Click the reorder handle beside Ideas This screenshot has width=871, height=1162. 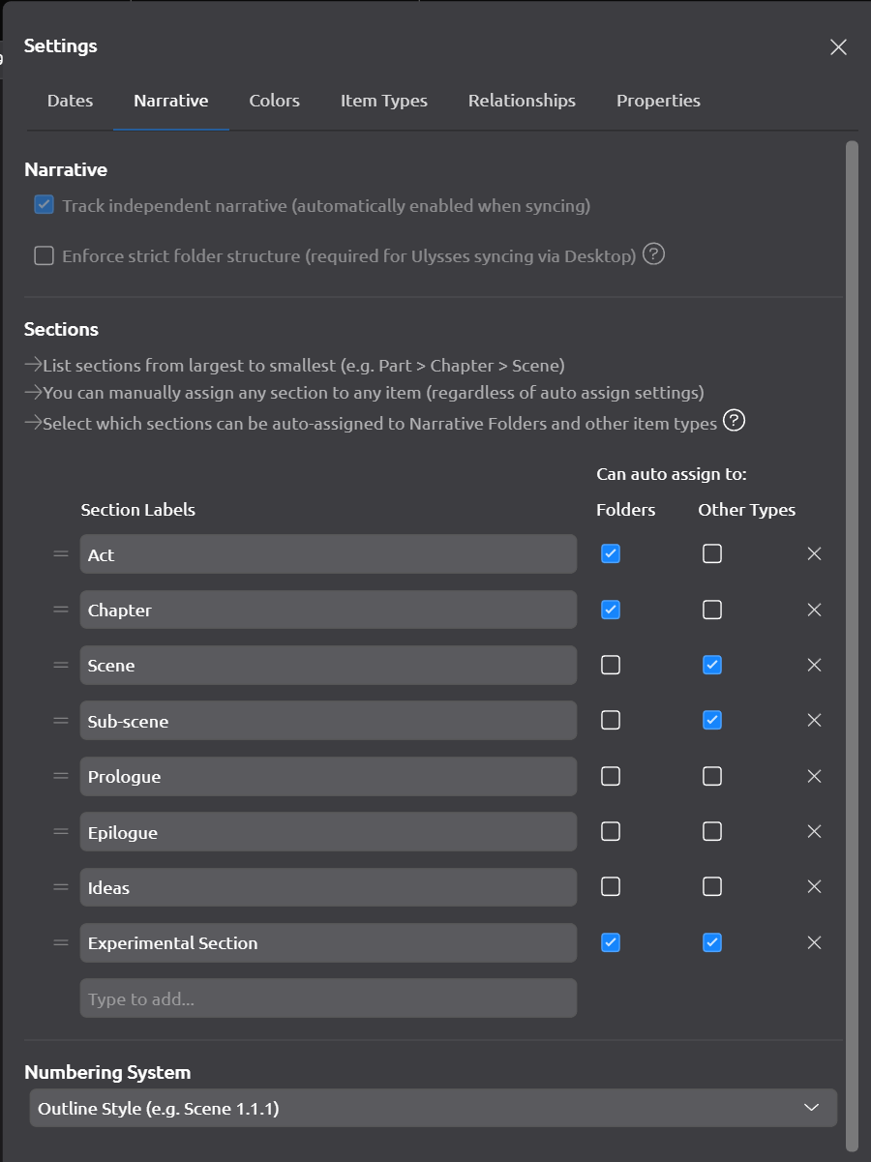point(61,887)
